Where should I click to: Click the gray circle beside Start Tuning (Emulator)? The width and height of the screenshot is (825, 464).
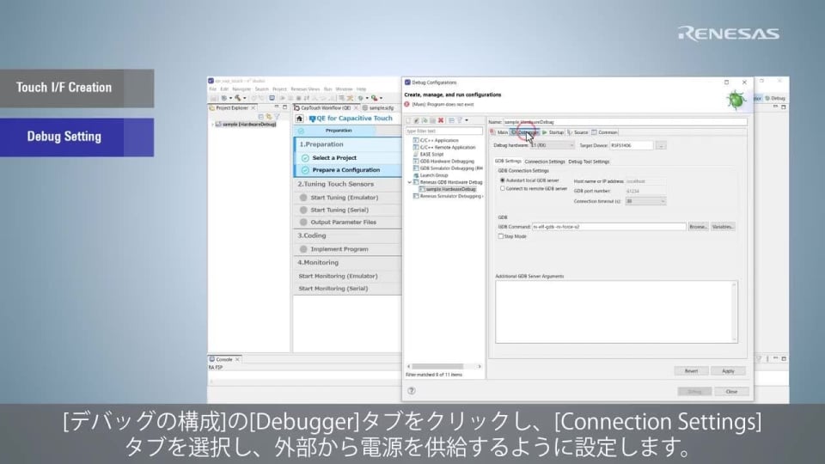303,198
